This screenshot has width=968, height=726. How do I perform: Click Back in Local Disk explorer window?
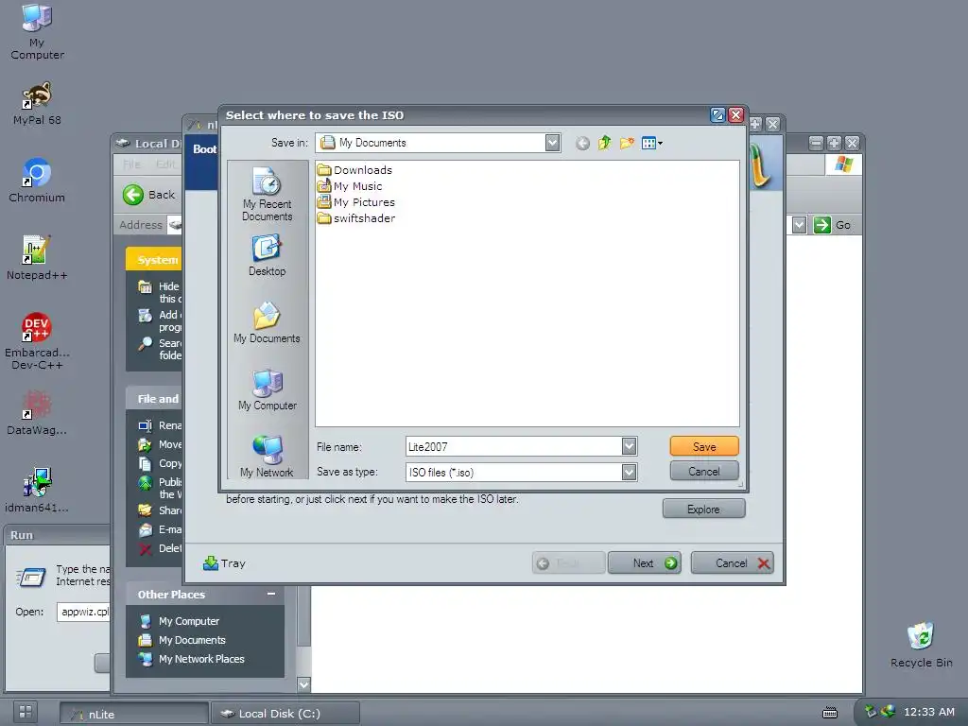point(148,195)
